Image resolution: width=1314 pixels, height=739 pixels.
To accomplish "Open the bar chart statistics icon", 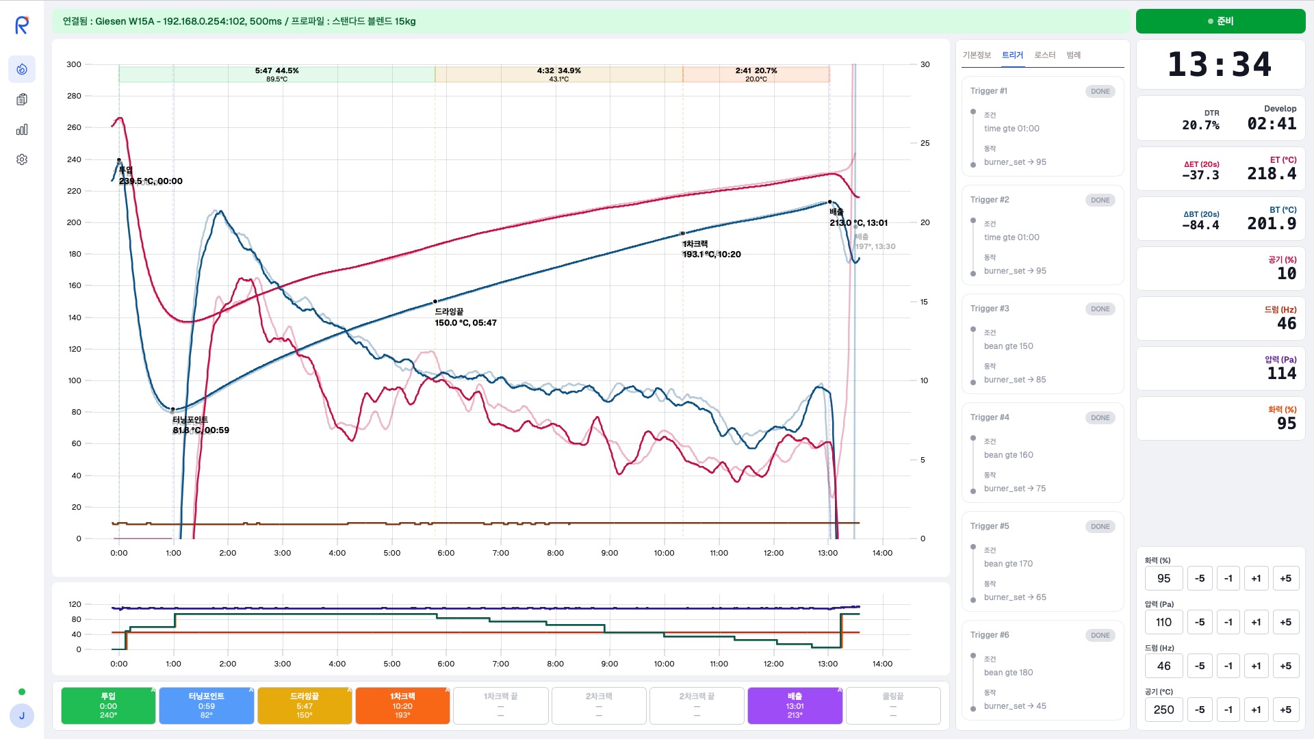I will pyautogui.click(x=22, y=129).
